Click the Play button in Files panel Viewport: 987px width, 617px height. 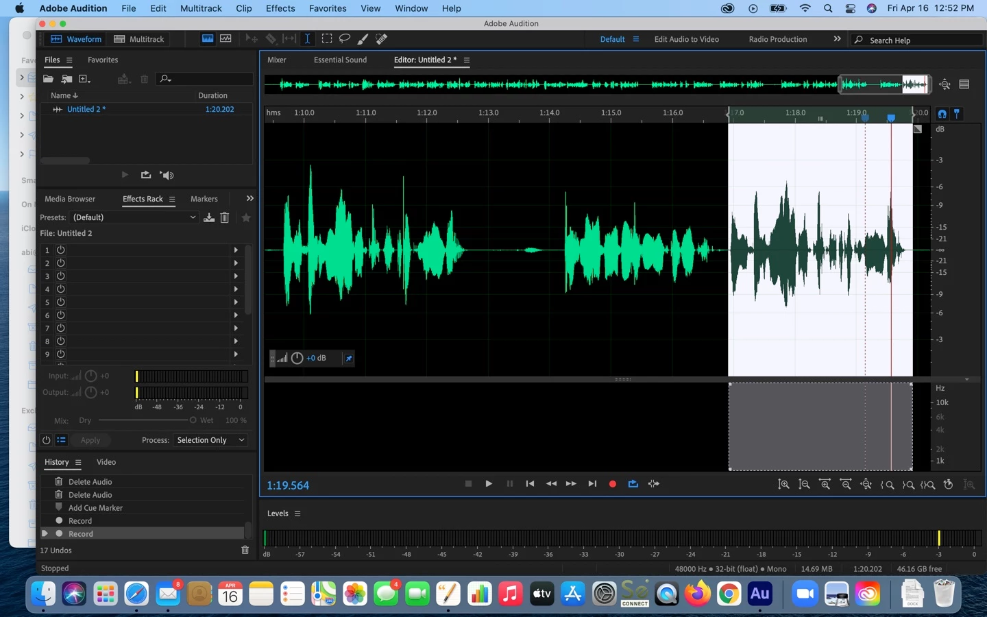[125, 175]
